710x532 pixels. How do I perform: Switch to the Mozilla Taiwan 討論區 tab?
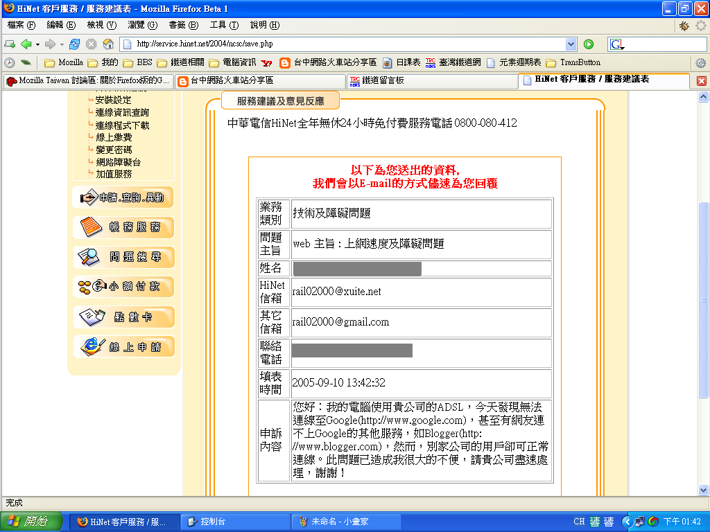tap(87, 81)
